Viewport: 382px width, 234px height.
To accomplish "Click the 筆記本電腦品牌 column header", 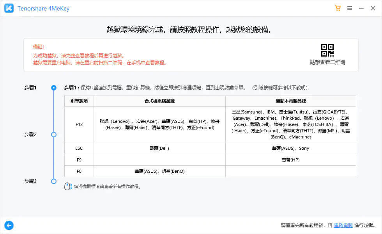I will [291, 101].
